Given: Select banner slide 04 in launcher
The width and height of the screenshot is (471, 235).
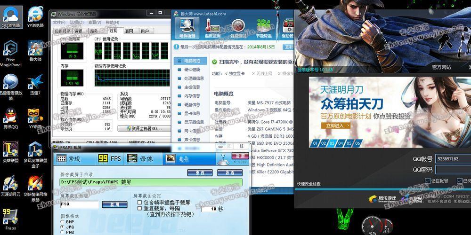Looking at the screenshot, I should [x=341, y=143].
